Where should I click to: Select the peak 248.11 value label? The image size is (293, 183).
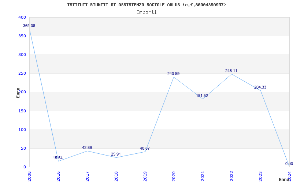click(x=231, y=71)
